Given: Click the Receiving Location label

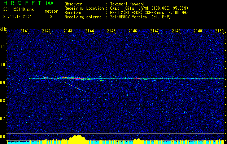Looking at the screenshot, I should [x=84, y=8].
